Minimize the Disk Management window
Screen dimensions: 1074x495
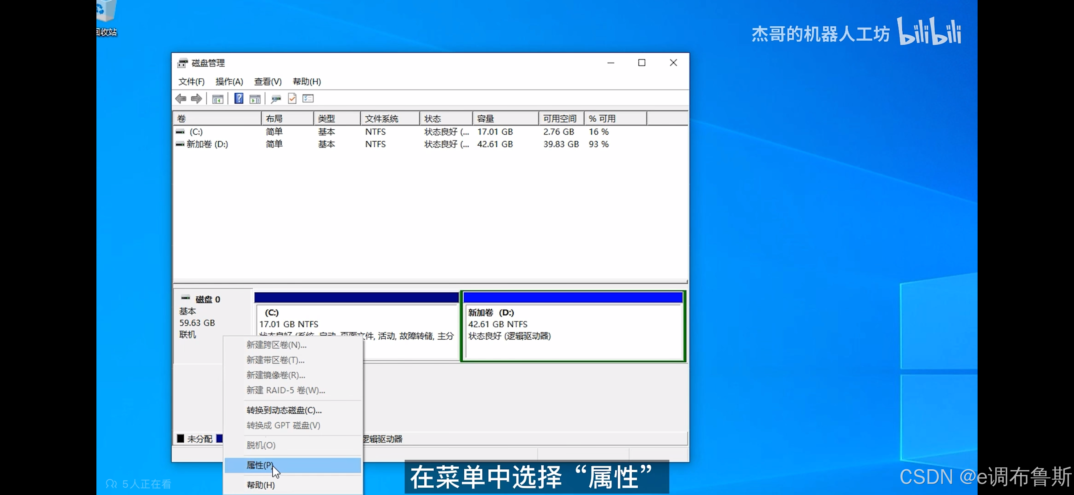click(x=610, y=63)
